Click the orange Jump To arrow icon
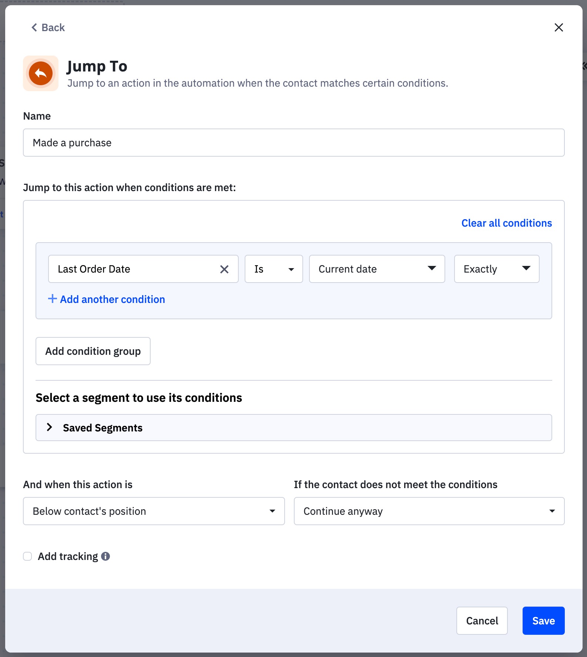 (41, 73)
